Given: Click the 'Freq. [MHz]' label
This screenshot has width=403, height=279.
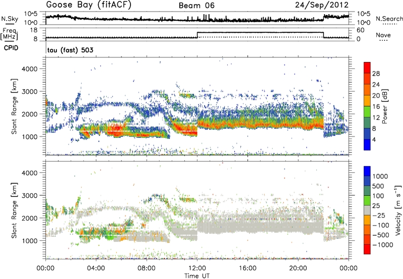Looking at the screenshot, I should tap(9, 34).
